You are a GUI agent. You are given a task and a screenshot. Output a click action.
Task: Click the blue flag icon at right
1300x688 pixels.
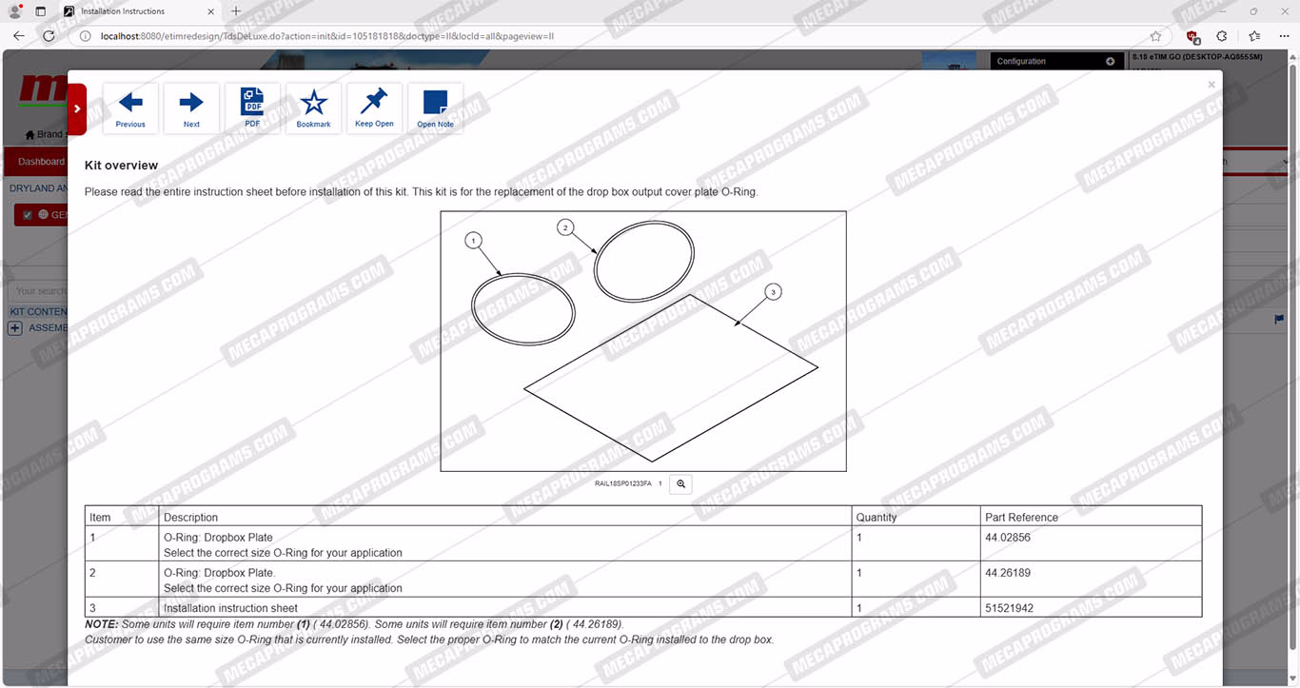[1279, 320]
